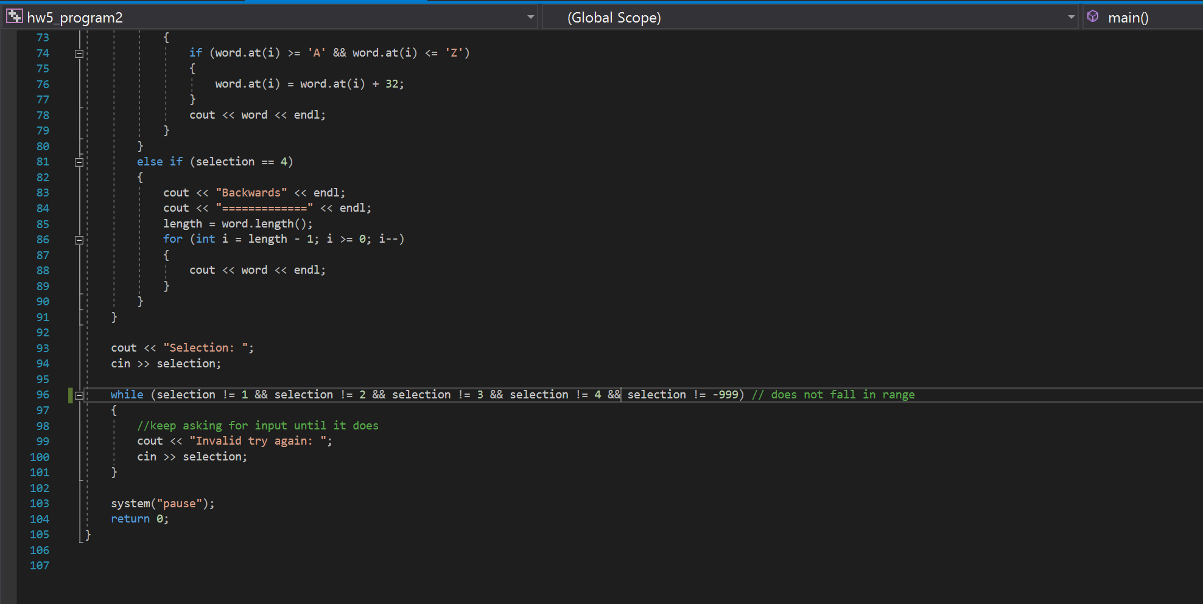Click the 'A' character literal on line 74
Image resolution: width=1203 pixels, height=604 pixels.
coord(317,53)
